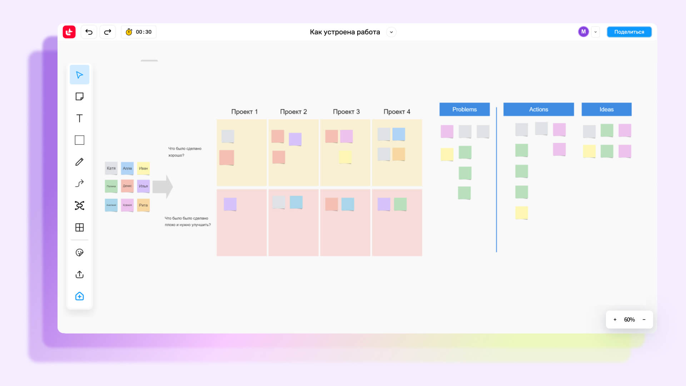This screenshot has height=386, width=686.
Task: Select the Text tool
Action: coord(79,118)
